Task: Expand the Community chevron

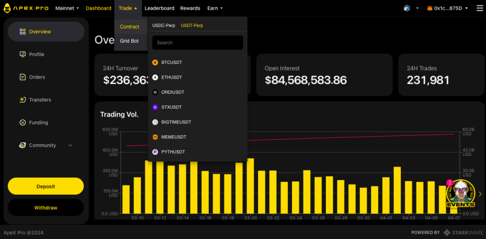Action: pyautogui.click(x=70, y=145)
